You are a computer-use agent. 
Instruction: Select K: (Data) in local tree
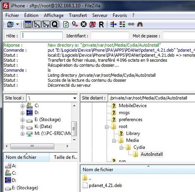click(43, 126)
